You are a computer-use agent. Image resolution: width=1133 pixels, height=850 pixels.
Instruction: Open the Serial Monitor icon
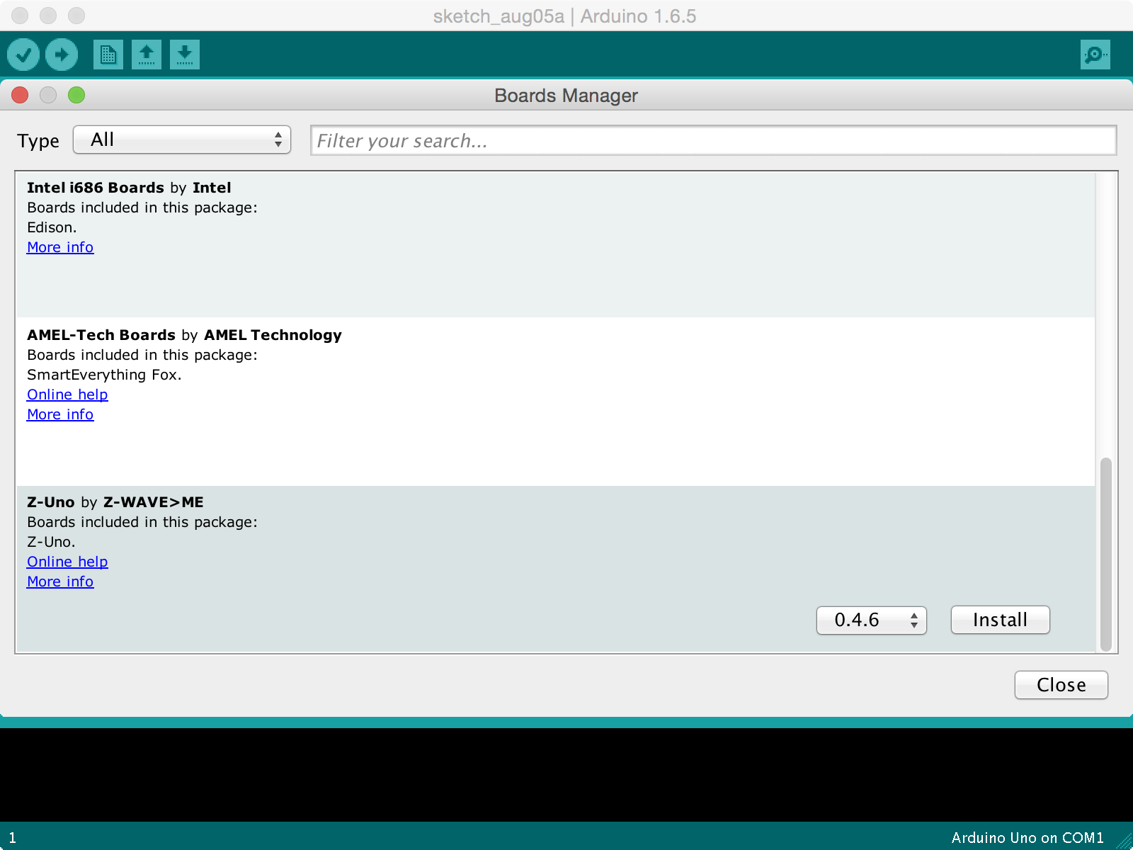tap(1095, 55)
